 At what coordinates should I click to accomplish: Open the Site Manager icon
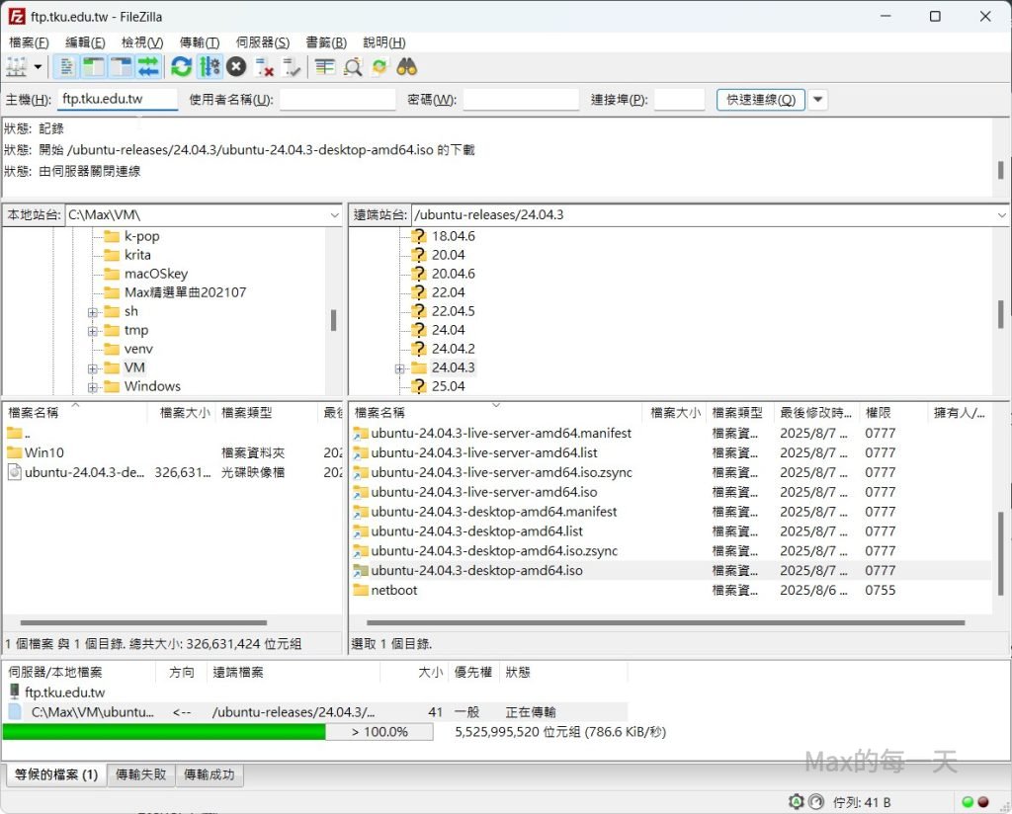(x=17, y=66)
